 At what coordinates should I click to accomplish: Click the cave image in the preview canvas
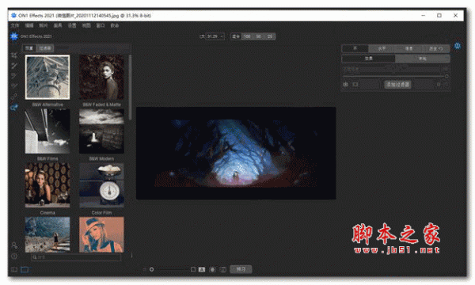point(236,153)
